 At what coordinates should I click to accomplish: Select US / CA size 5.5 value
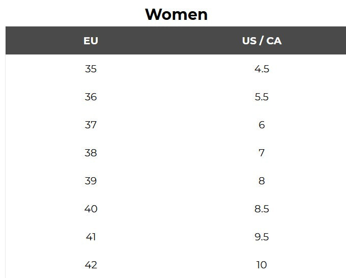click(262, 97)
